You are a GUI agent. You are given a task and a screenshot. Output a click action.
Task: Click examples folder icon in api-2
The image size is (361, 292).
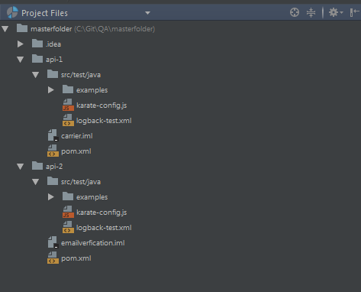tap(68, 196)
